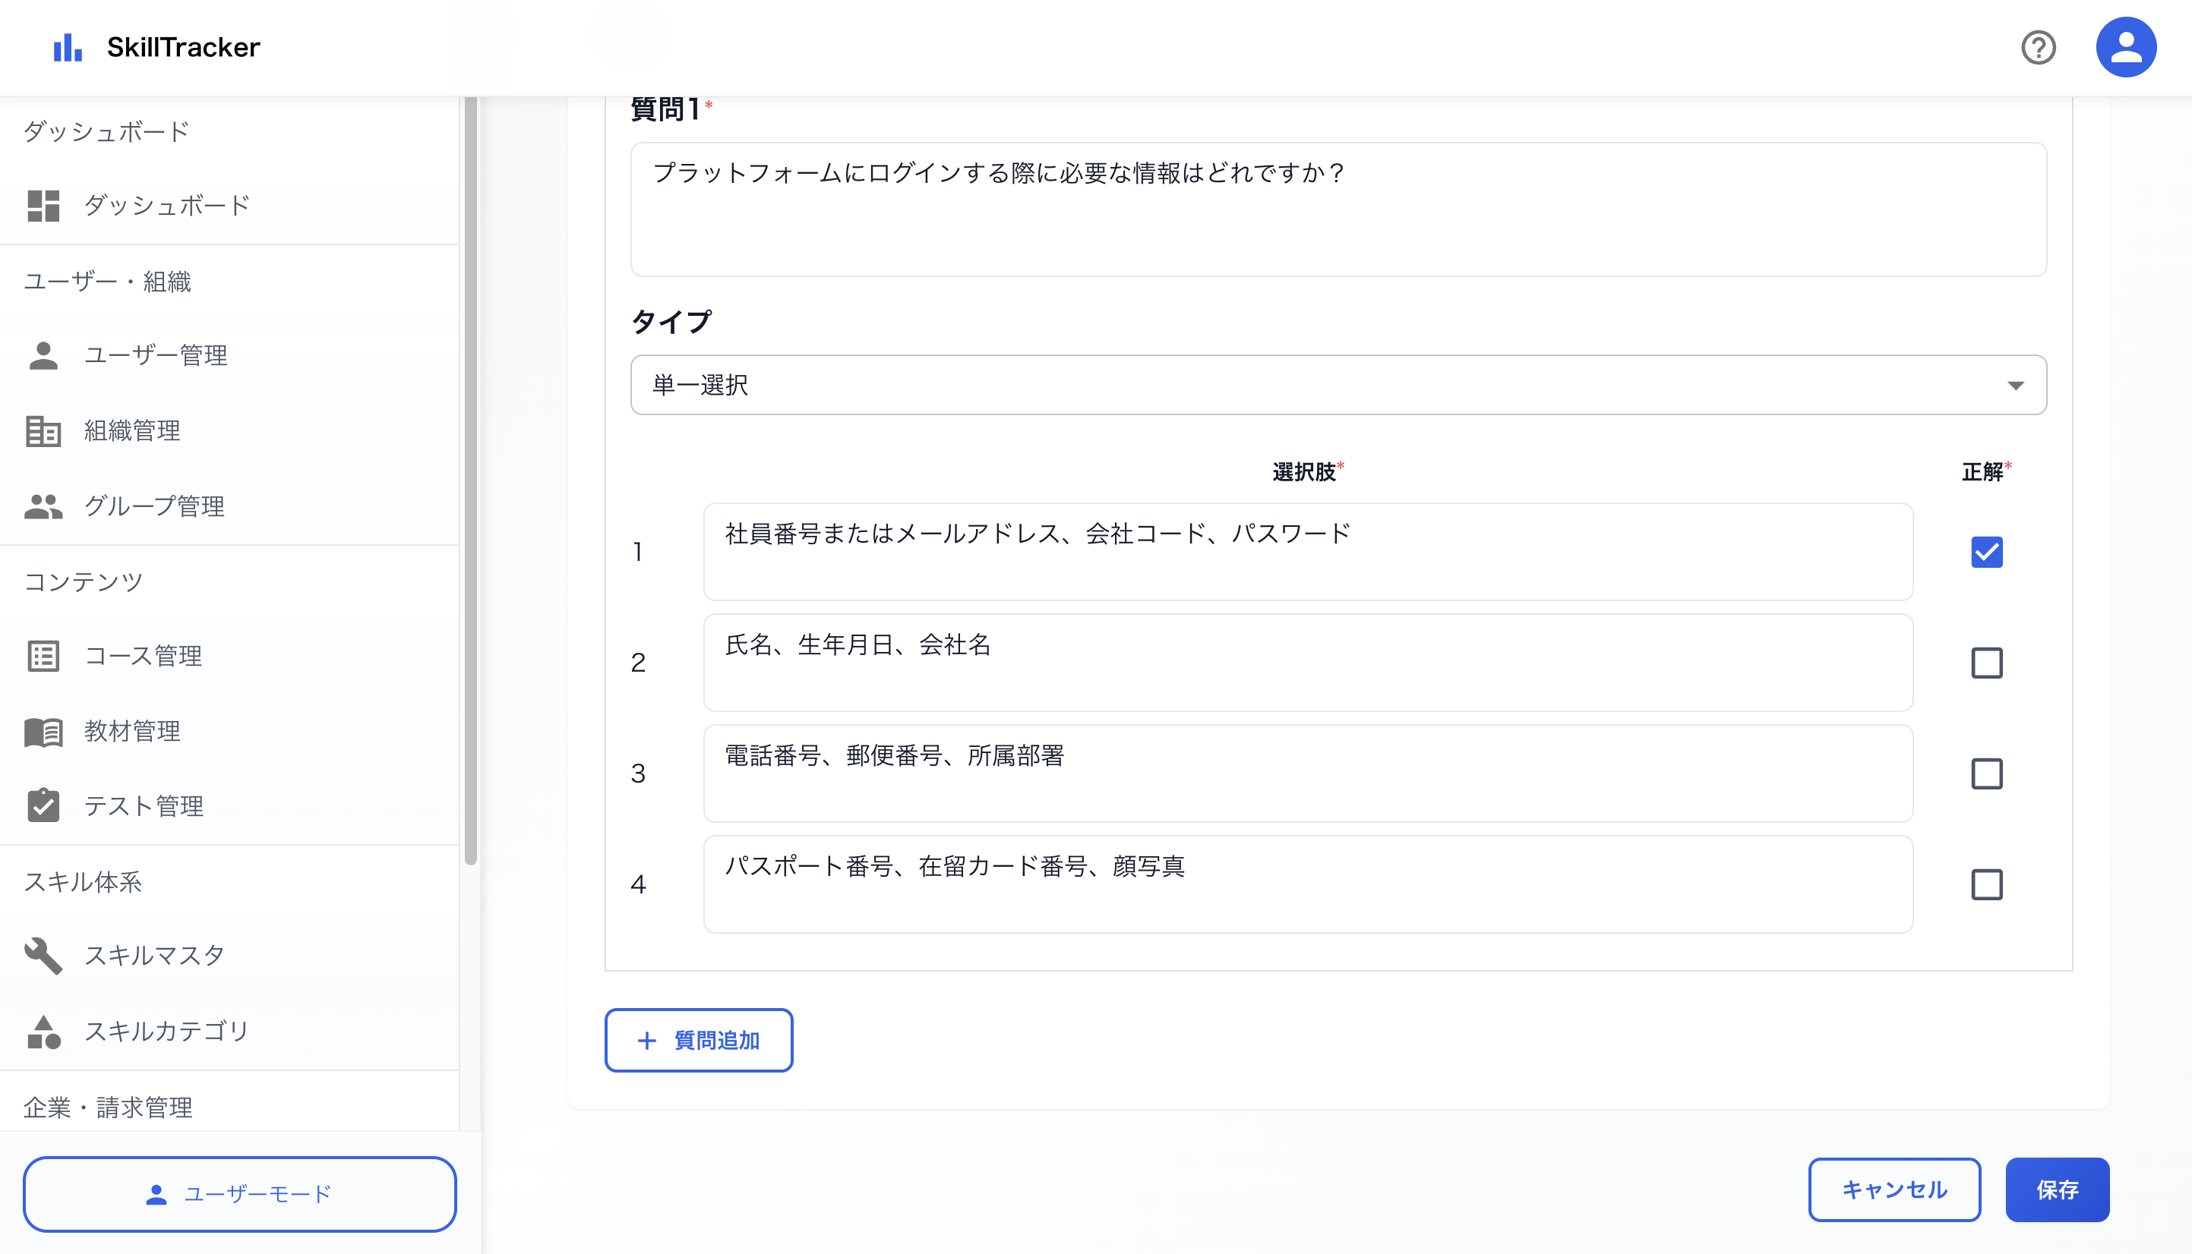Uncheck 正解 for choice 1
The width and height of the screenshot is (2192, 1254).
click(x=1987, y=552)
